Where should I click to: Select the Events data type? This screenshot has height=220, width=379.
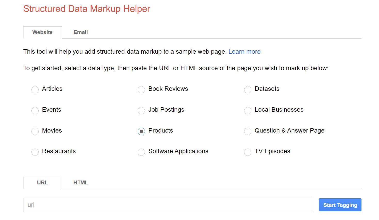coord(35,110)
